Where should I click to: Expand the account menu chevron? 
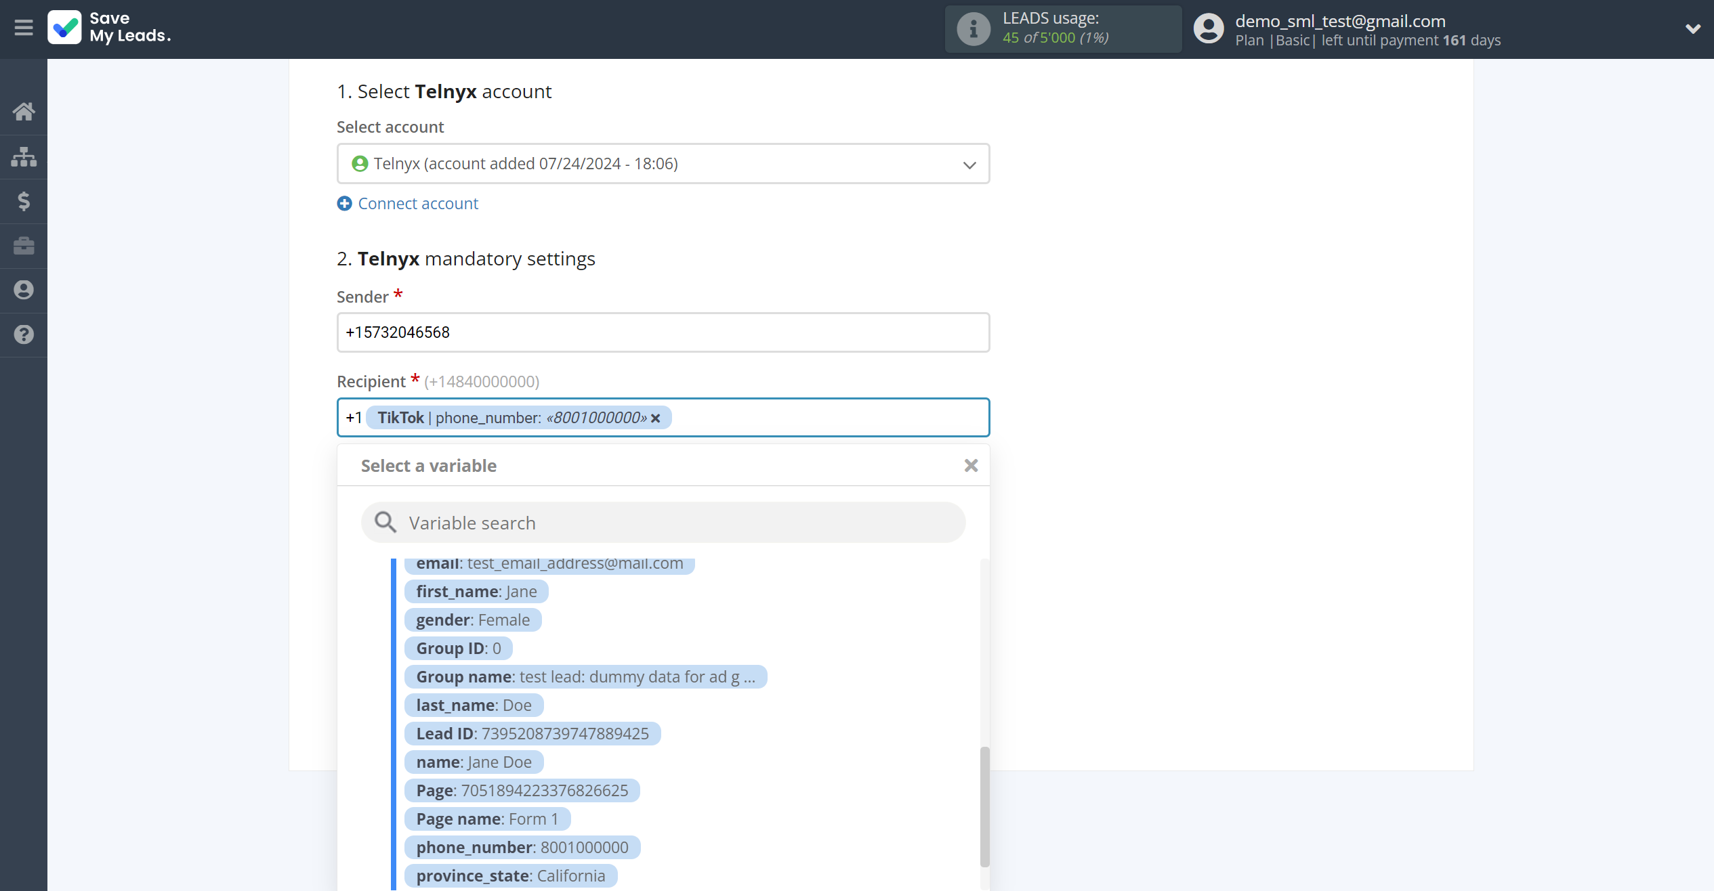click(1692, 28)
